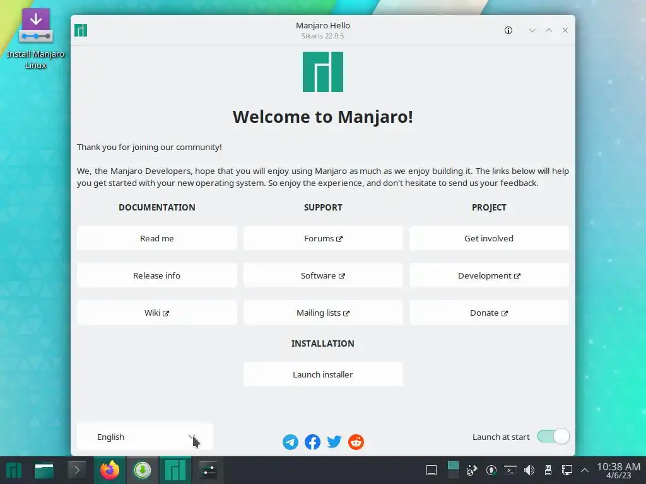The image size is (646, 484).
Task: Open the English language dropdown
Action: [x=144, y=437]
